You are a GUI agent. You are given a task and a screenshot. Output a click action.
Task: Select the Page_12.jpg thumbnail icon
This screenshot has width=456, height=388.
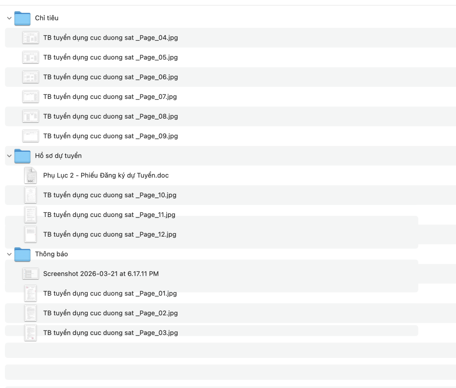click(30, 234)
